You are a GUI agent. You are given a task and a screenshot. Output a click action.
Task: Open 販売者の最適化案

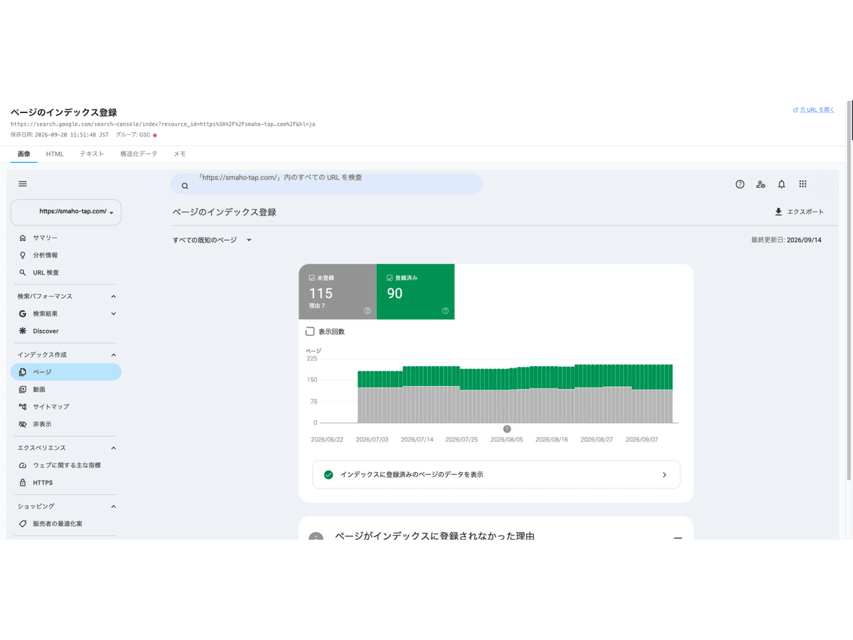[x=66, y=523]
